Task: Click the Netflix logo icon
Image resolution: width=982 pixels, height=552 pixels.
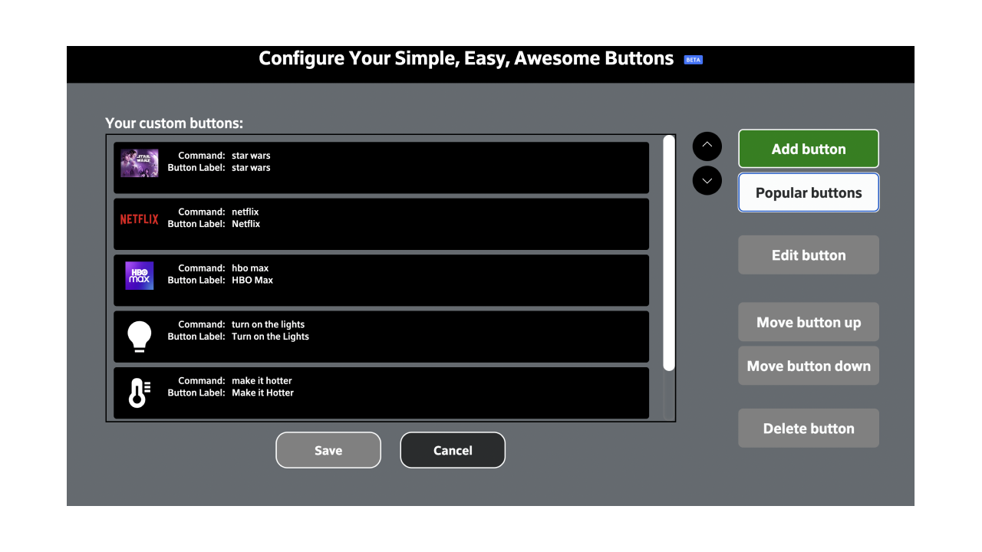Action: click(x=140, y=219)
